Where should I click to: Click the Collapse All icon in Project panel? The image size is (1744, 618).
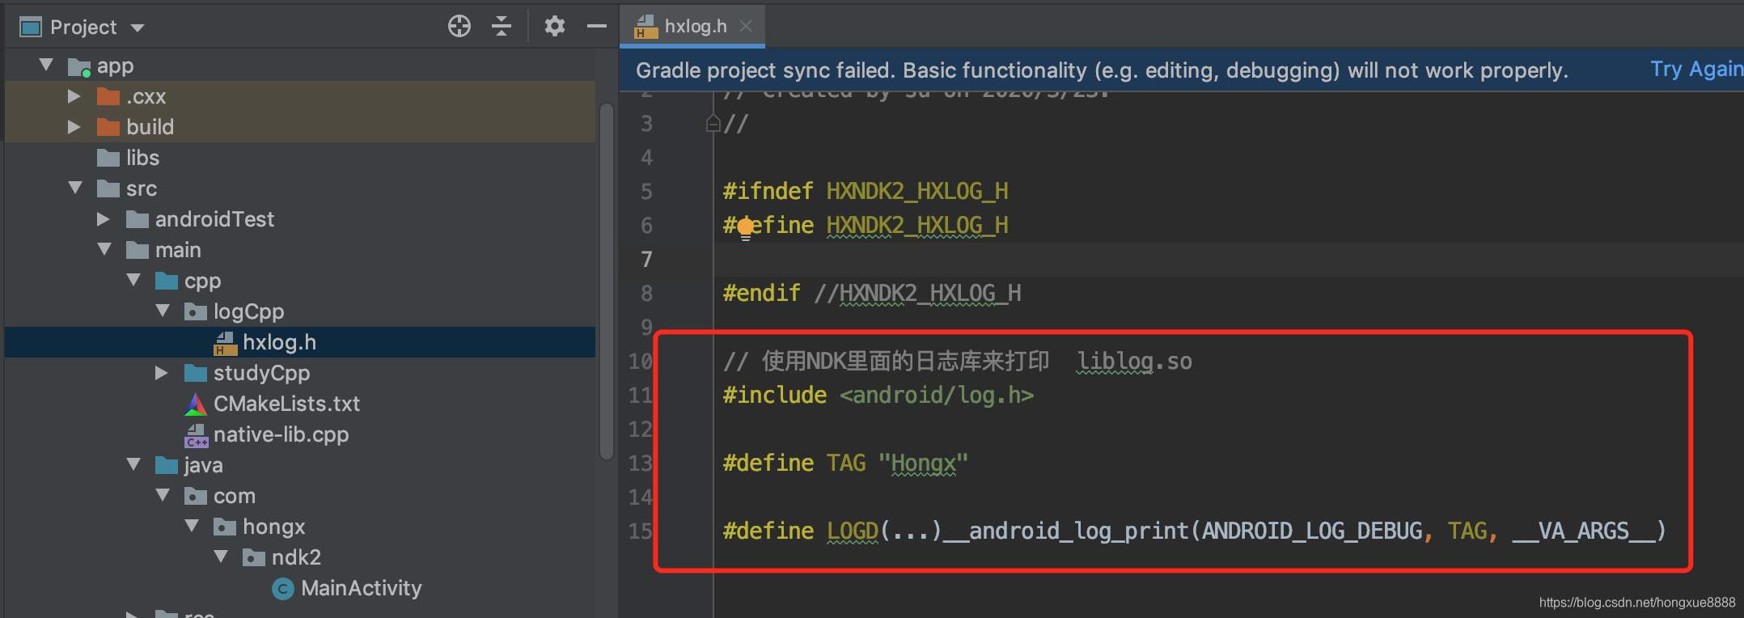(x=502, y=27)
